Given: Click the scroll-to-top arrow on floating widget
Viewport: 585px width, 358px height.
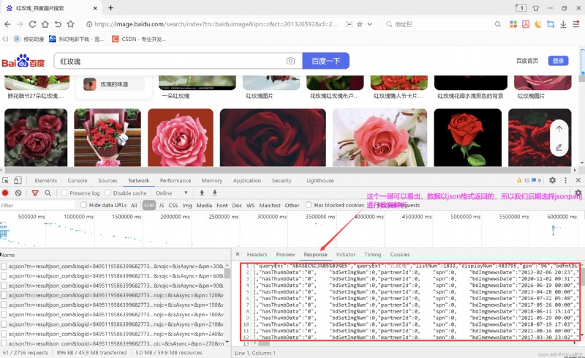Looking at the screenshot, I should 559,129.
